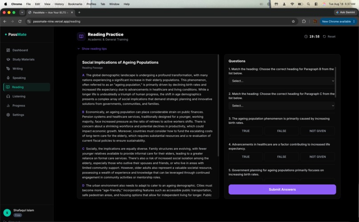Reload the page

[20, 21]
